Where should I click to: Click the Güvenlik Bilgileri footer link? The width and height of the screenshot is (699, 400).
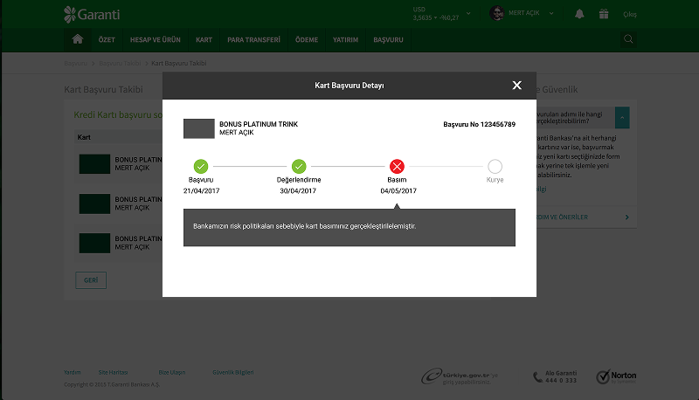232,372
